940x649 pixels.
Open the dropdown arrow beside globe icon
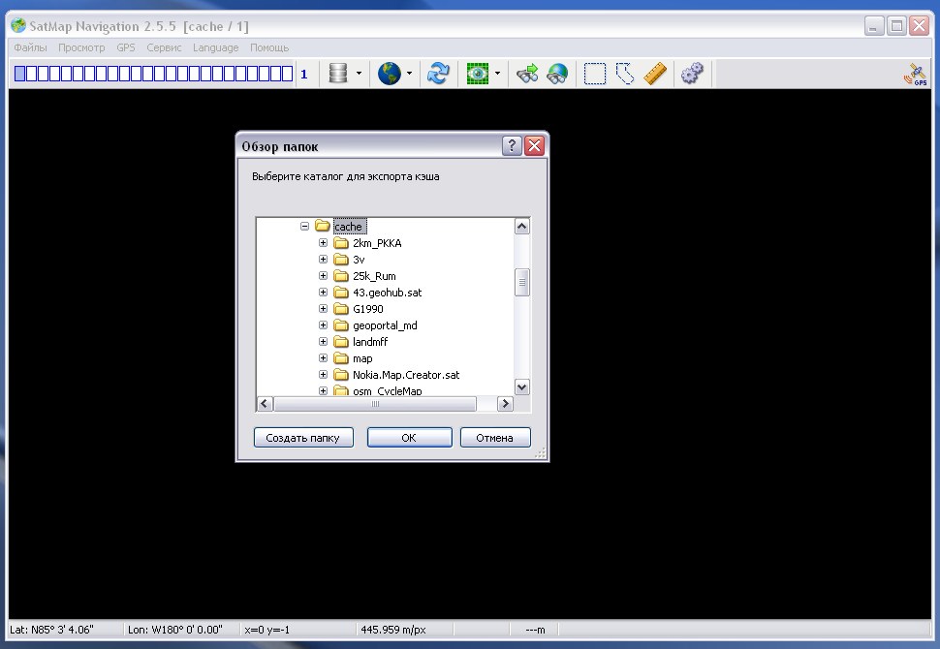point(410,73)
